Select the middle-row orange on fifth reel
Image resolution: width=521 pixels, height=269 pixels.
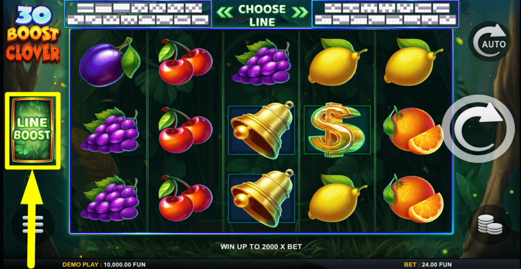413,131
